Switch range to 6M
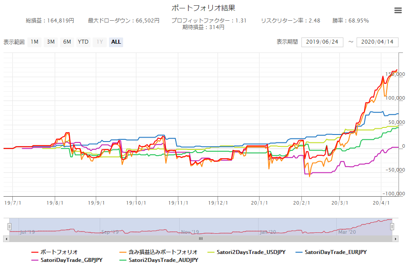Screen dimensions: 410x265 pos(67,42)
